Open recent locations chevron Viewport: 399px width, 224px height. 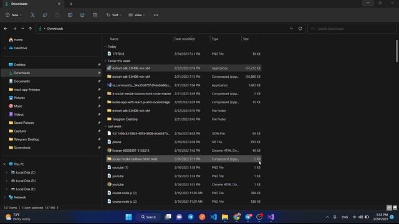(22, 29)
